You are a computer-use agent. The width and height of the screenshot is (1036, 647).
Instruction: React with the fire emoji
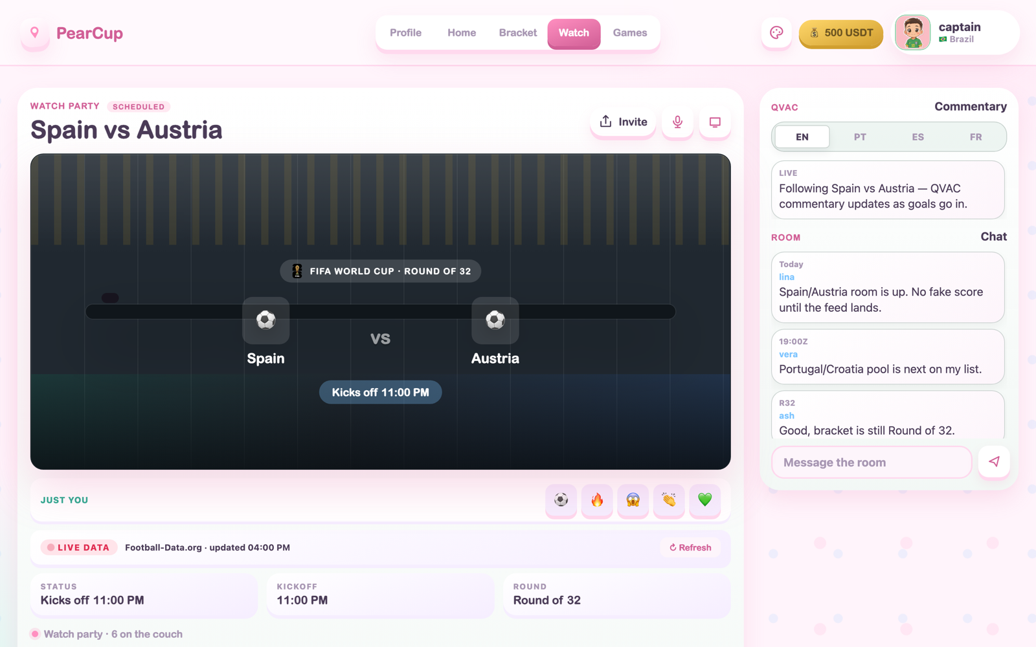[x=597, y=499]
